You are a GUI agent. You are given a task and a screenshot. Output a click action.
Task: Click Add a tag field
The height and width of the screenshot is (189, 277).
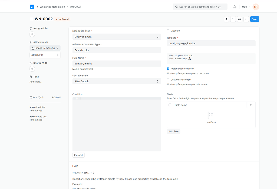point(36,82)
